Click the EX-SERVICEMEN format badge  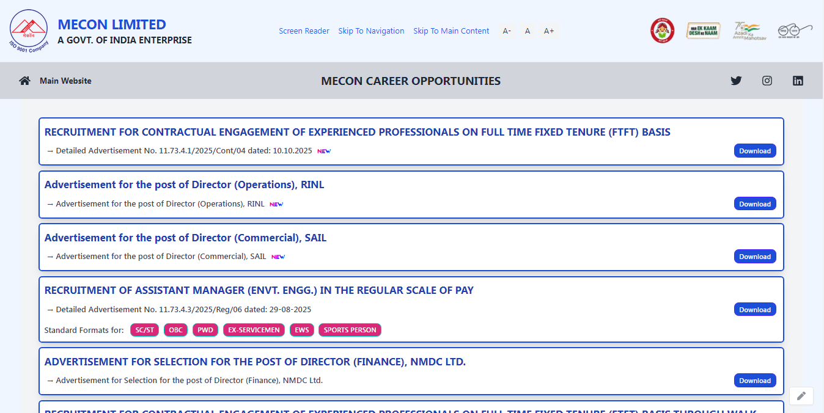pyautogui.click(x=254, y=329)
